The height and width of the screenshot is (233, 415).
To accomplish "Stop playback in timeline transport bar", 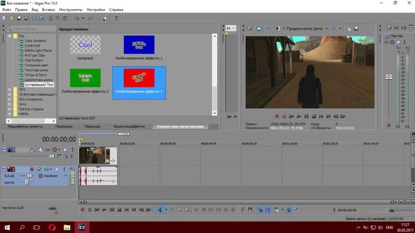I will click(119, 210).
